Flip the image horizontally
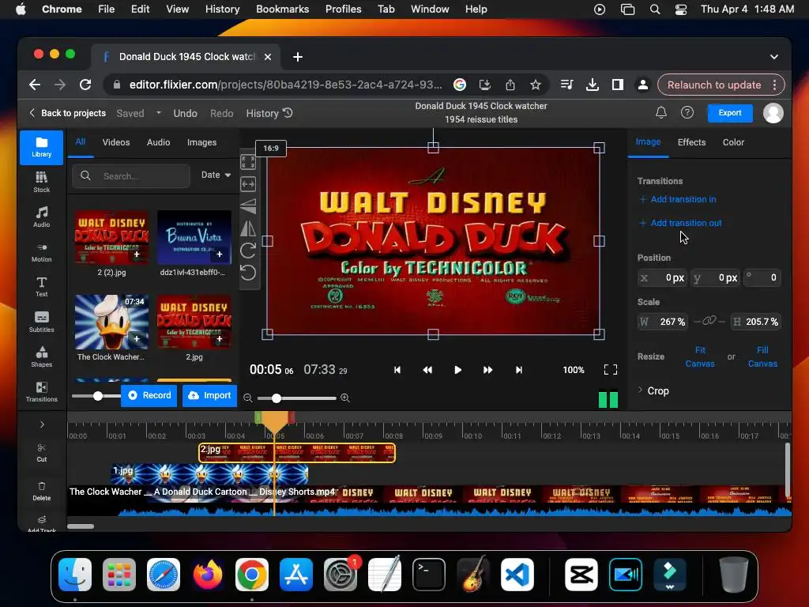The width and height of the screenshot is (809, 607). coord(248,228)
